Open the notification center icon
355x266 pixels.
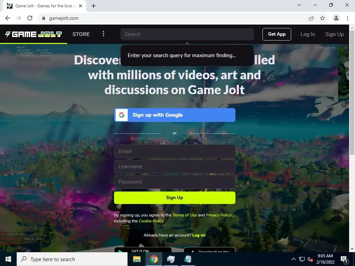(344, 259)
